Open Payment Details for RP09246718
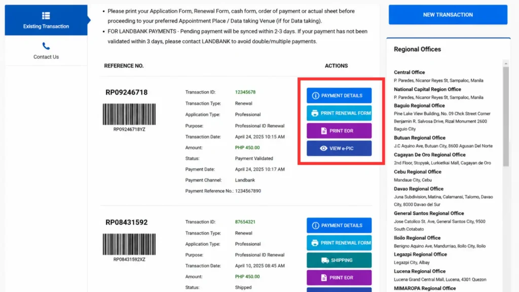The height and width of the screenshot is (292, 519). coord(339,95)
